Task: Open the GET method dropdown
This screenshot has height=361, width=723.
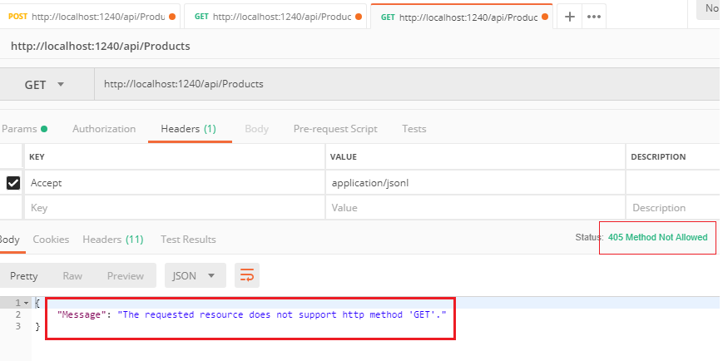Action: [44, 84]
